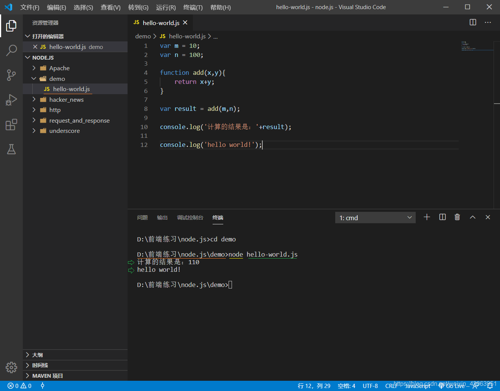This screenshot has width=500, height=391.
Task: Open the Extensions view
Action: (x=11, y=125)
